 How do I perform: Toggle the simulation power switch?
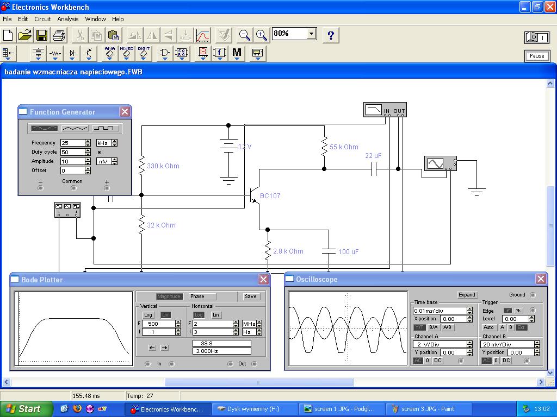pyautogui.click(x=537, y=37)
